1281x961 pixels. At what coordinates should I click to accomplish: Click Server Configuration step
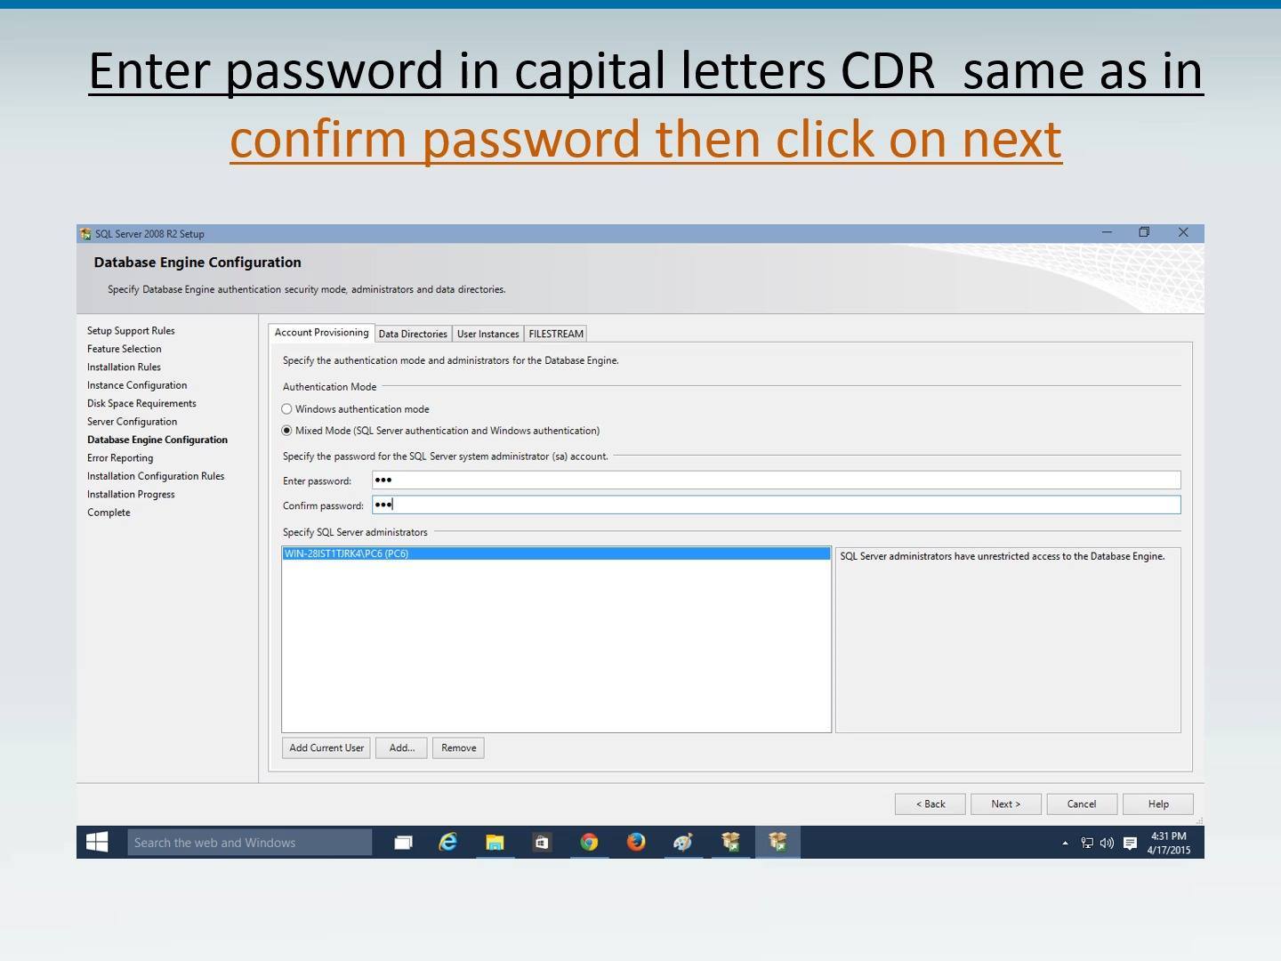(132, 422)
